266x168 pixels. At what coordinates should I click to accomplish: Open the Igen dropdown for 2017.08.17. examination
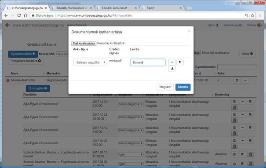coord(131,154)
